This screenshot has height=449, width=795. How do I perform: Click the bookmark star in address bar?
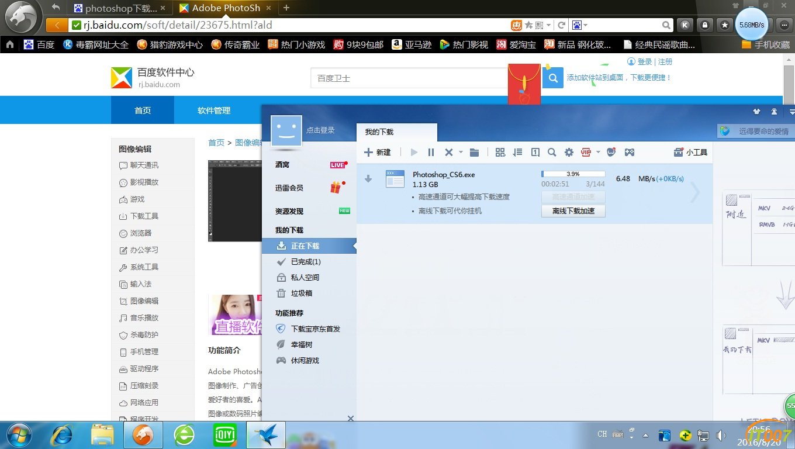point(529,25)
